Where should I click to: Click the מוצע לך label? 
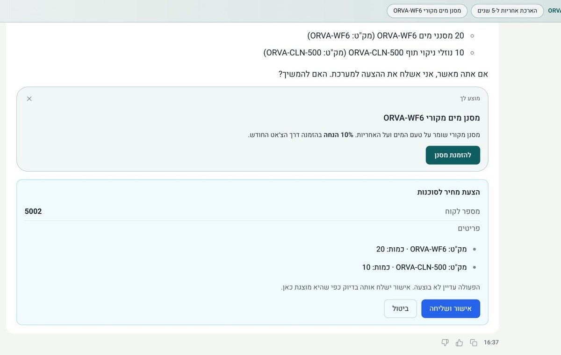point(470,98)
